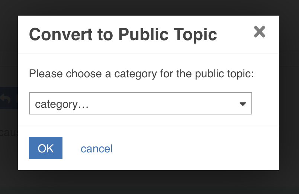This screenshot has height=194, width=299.
Task: Click the dark backdrop below the dialog
Action: click(x=149, y=182)
